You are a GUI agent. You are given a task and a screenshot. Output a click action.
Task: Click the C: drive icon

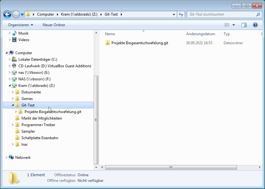pyautogui.click(x=14, y=59)
